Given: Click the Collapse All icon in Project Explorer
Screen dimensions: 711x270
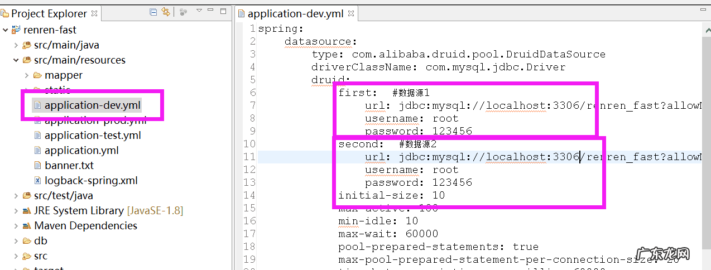Looking at the screenshot, I should point(153,12).
